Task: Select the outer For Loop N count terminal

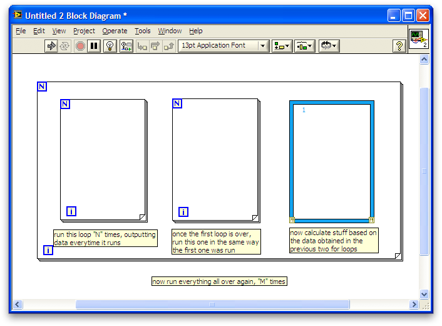Action: 42,87
